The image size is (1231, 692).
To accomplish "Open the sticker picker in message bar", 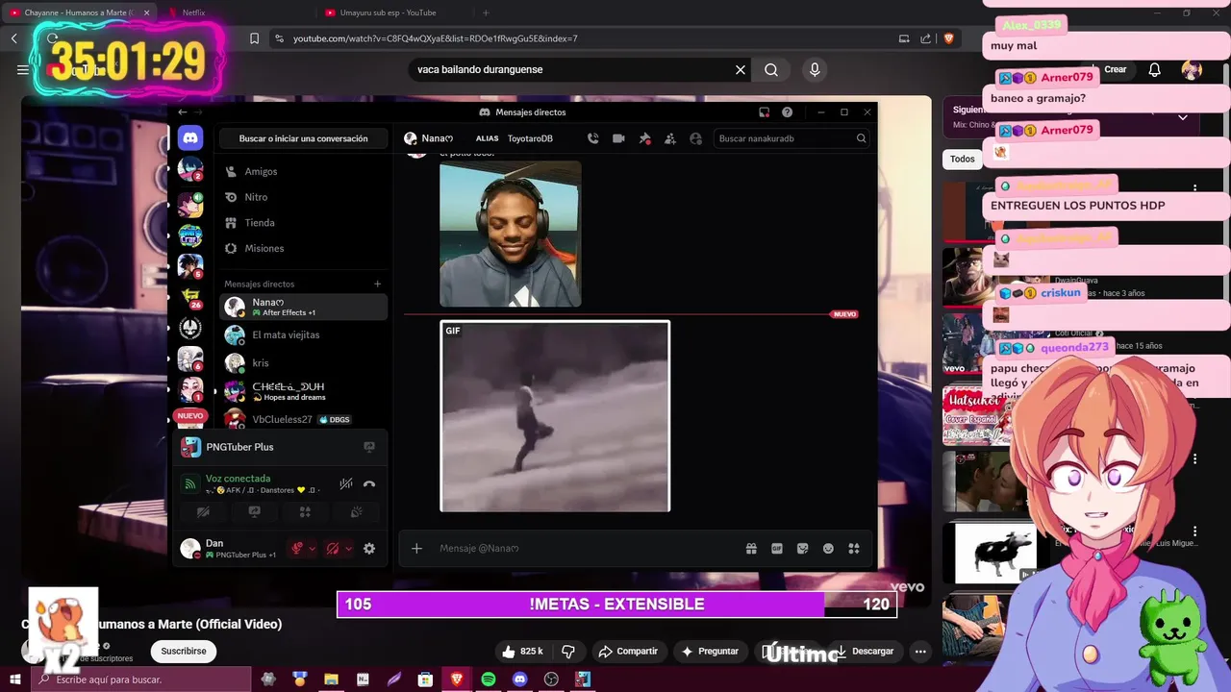I will point(803,549).
